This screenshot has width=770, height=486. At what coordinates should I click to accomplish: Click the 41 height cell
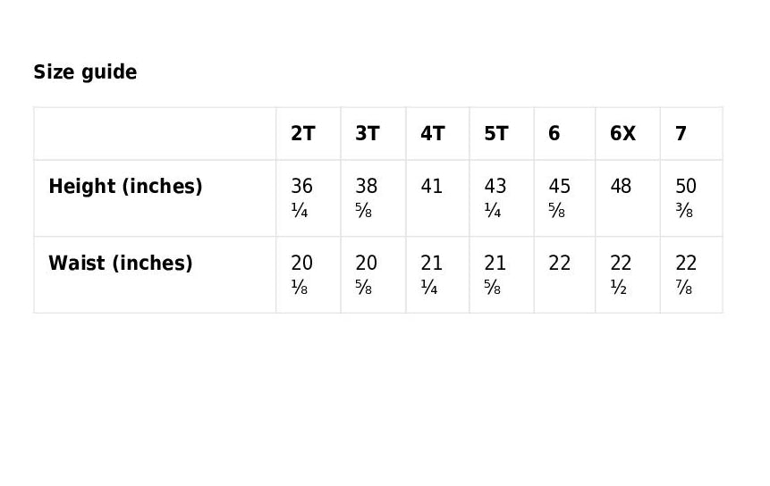432,187
